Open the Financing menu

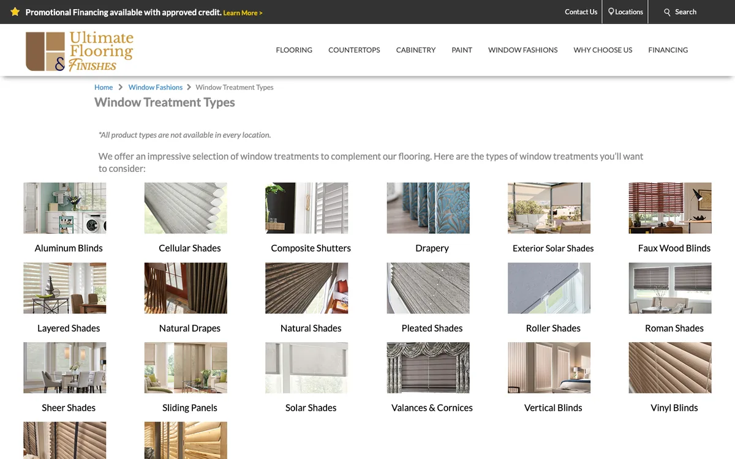668,50
